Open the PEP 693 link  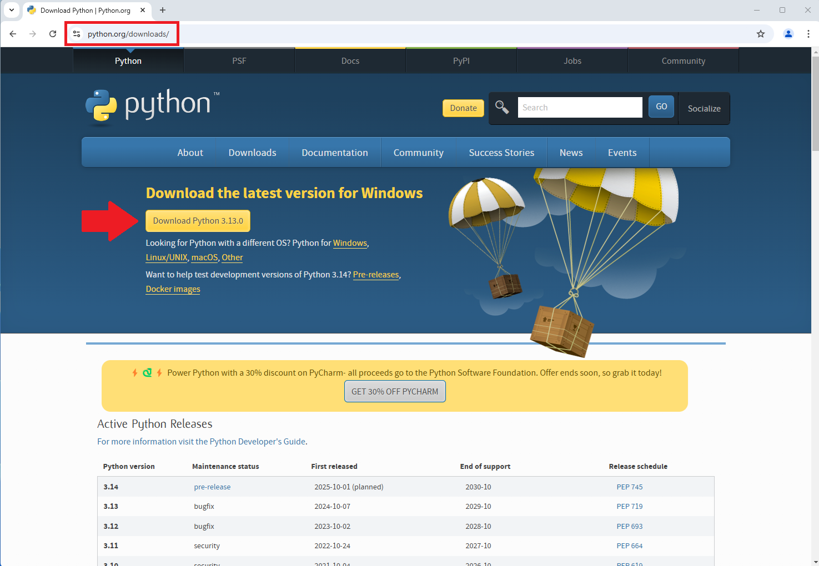pos(630,526)
